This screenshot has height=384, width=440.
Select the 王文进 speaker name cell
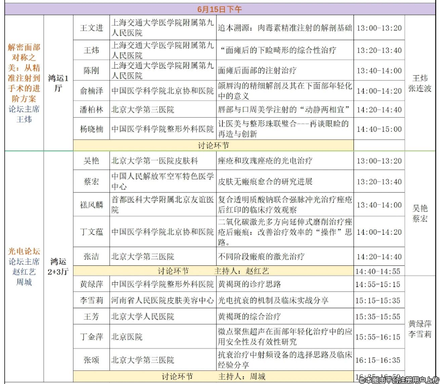91,28
